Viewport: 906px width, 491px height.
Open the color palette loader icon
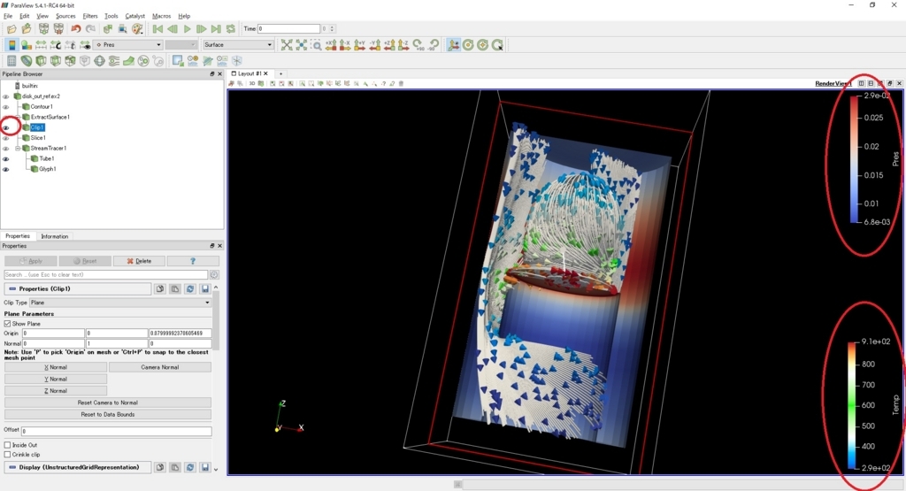click(137, 29)
